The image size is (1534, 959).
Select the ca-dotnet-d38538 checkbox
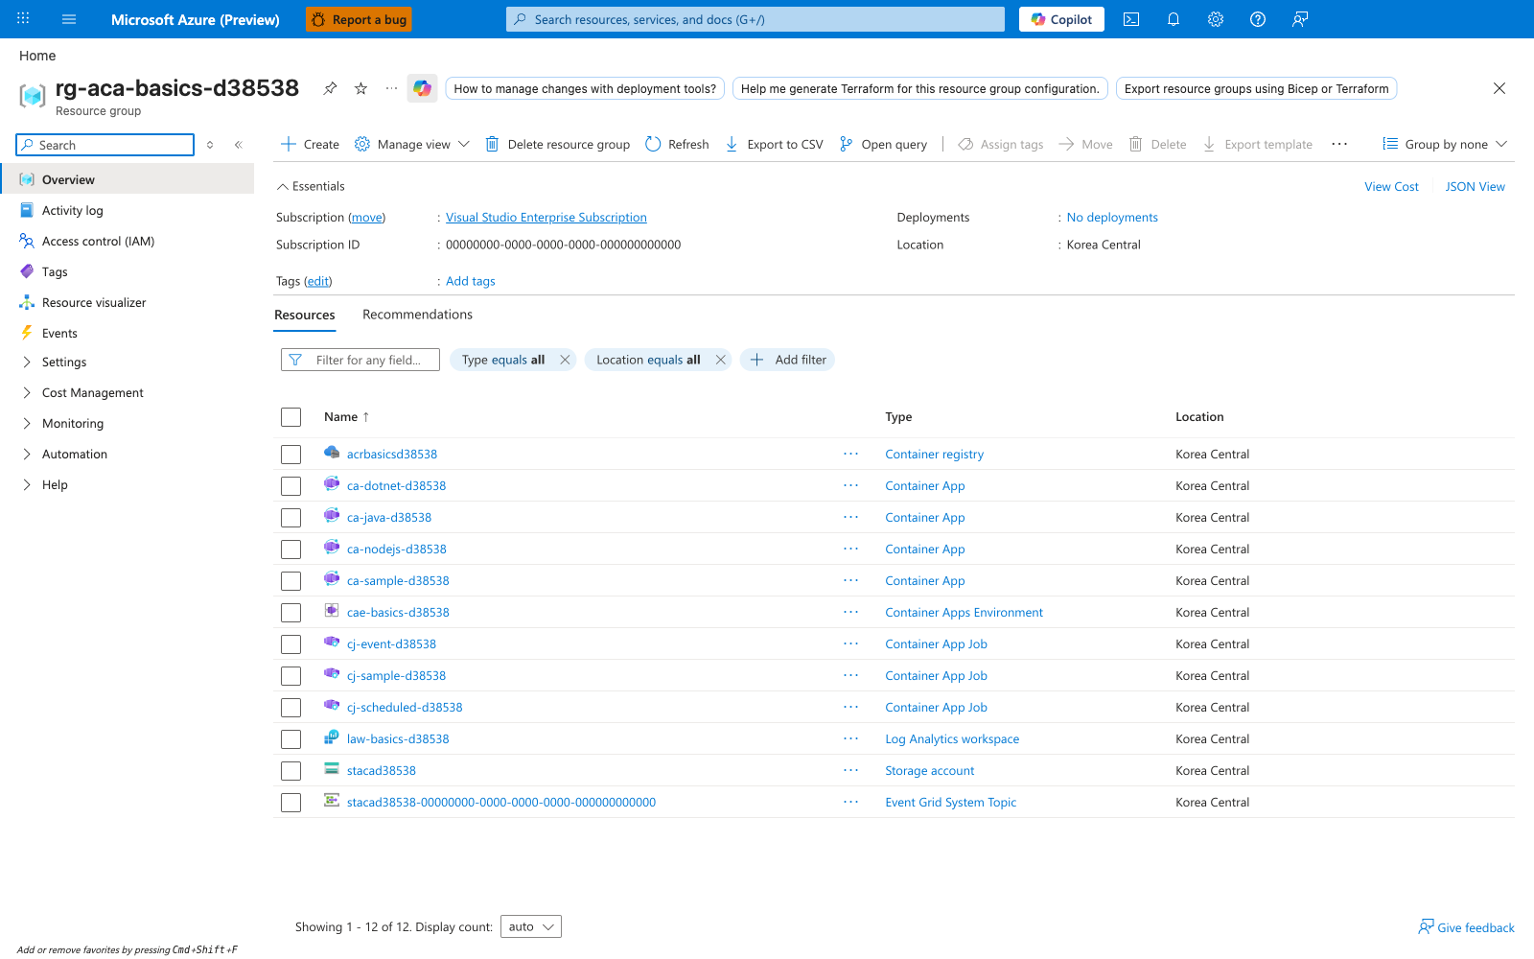point(291,486)
